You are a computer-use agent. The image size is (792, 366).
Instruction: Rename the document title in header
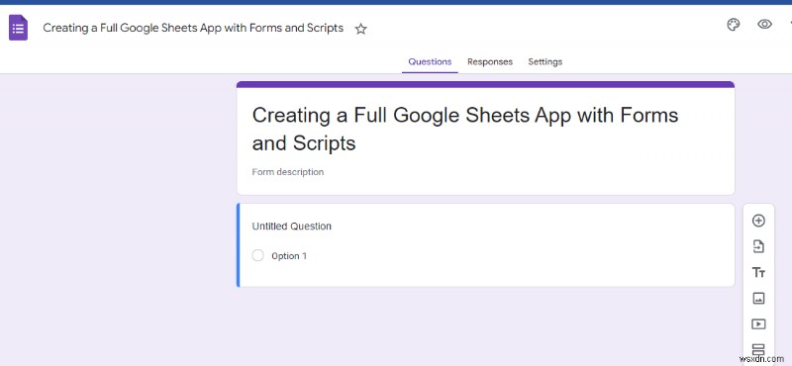(x=193, y=28)
